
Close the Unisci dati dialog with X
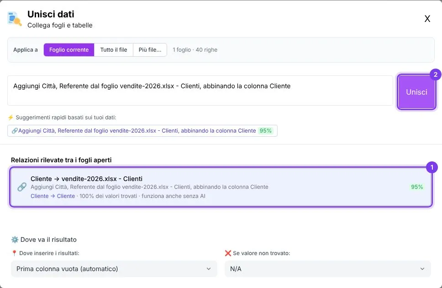(427, 19)
